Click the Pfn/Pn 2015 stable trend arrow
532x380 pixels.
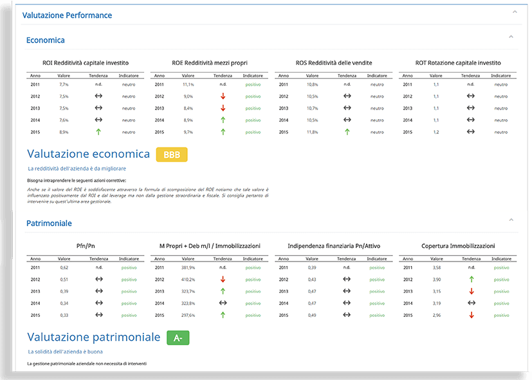[99, 315]
